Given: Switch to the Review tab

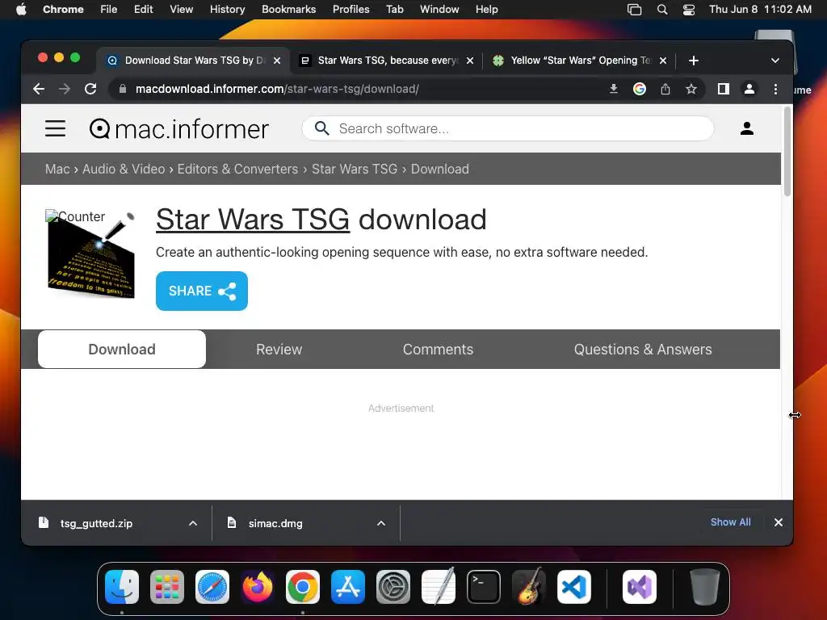Looking at the screenshot, I should [x=279, y=349].
